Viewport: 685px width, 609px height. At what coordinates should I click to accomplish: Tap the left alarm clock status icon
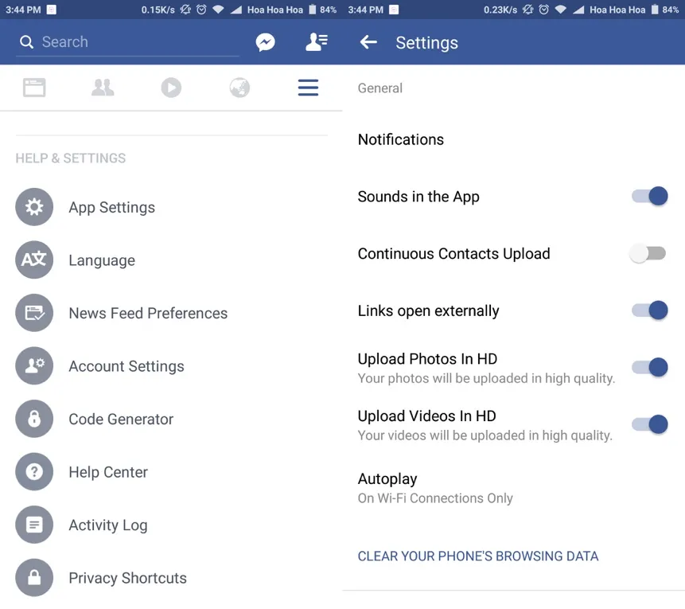[201, 10]
